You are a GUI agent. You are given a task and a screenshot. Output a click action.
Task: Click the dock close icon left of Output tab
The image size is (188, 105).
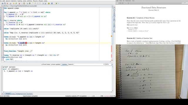tap(2, 94)
